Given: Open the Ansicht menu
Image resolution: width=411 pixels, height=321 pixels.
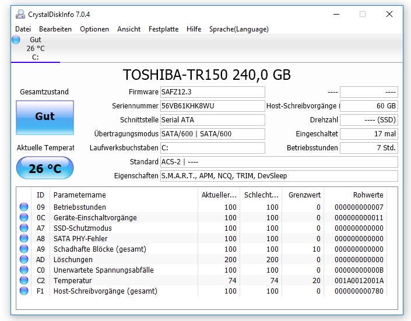Looking at the screenshot, I should coord(129,29).
